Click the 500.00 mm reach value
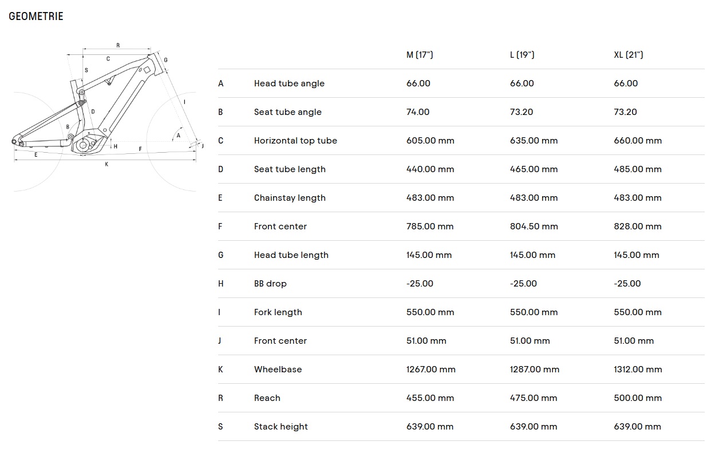Viewport: 715px width, 453px height. [637, 398]
